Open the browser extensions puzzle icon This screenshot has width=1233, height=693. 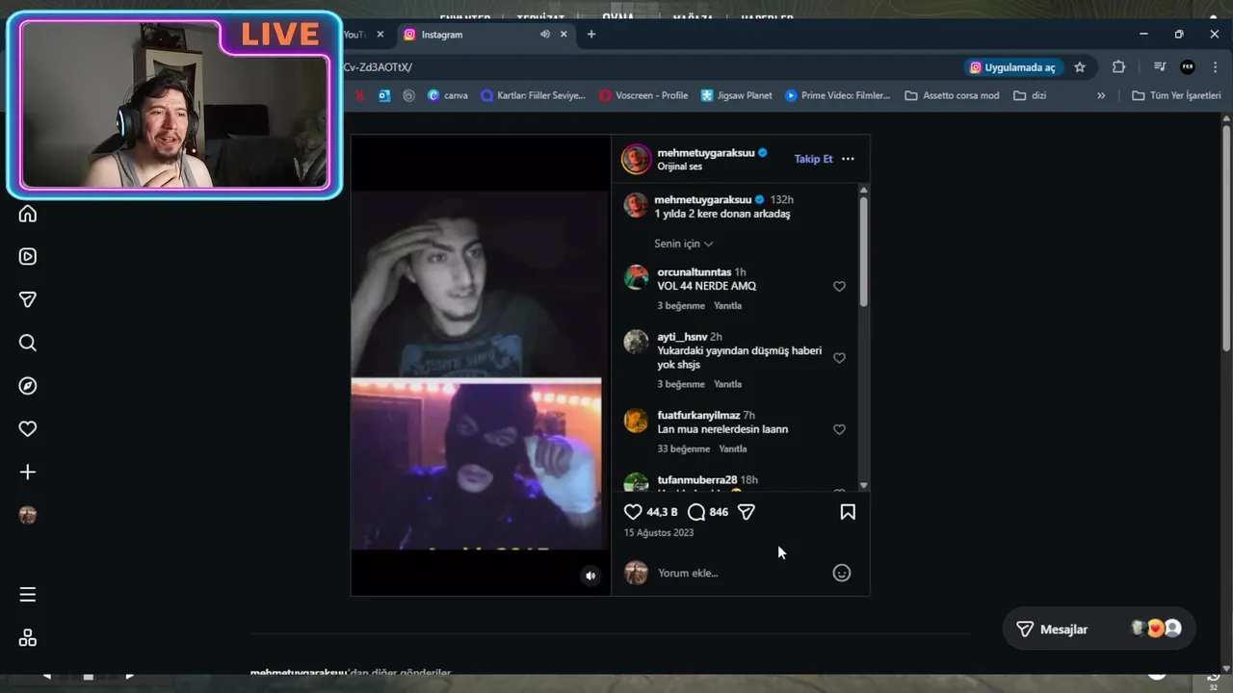[1118, 67]
